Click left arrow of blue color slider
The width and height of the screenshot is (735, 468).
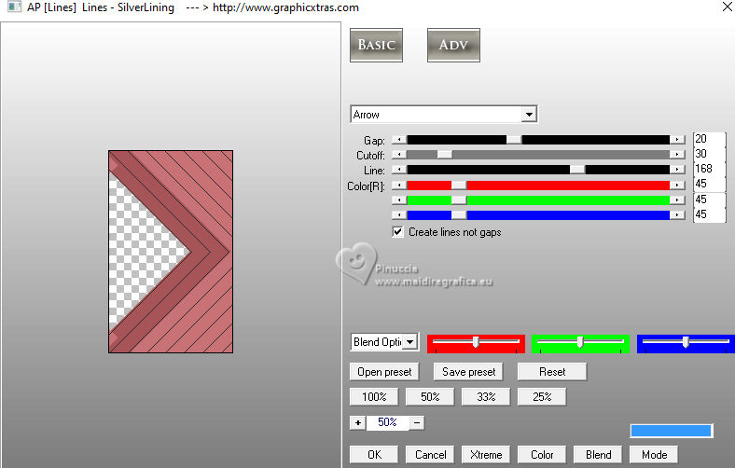(399, 215)
